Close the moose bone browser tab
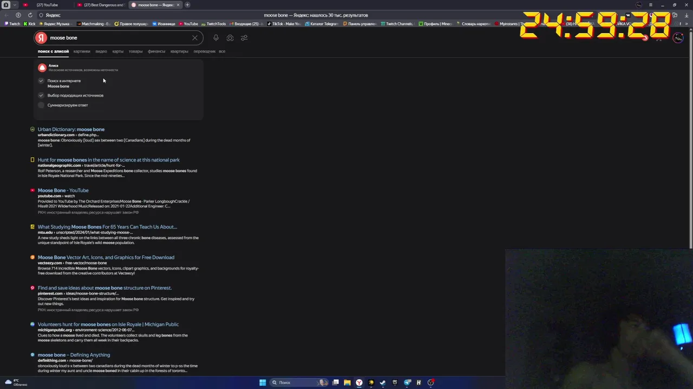 (179, 5)
